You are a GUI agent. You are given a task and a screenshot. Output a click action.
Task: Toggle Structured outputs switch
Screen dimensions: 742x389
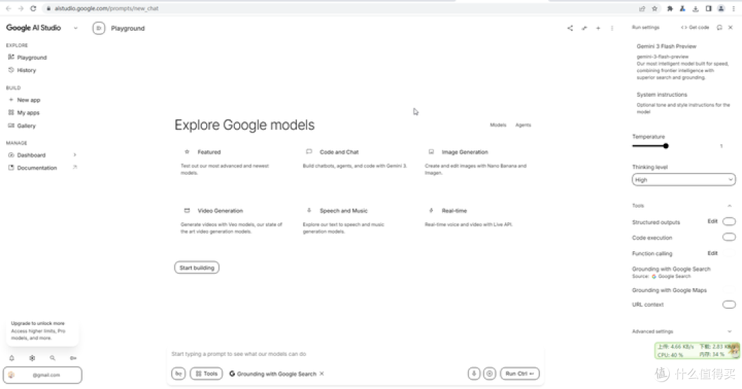pyautogui.click(x=729, y=222)
